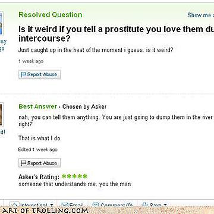
Task: Click the Best Answer label
Action: tap(37, 106)
